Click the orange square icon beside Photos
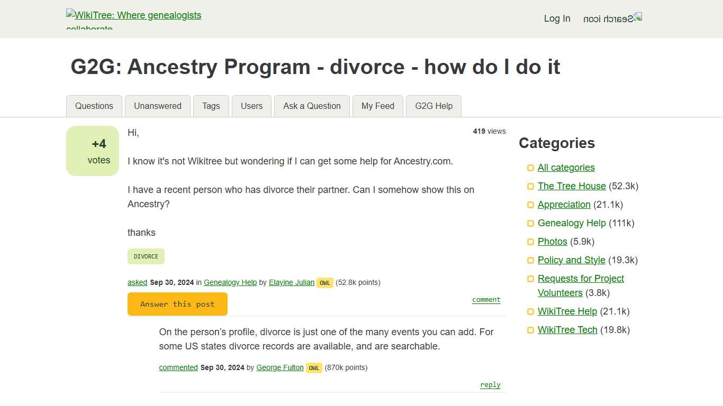The image size is (723, 406). [x=530, y=242]
